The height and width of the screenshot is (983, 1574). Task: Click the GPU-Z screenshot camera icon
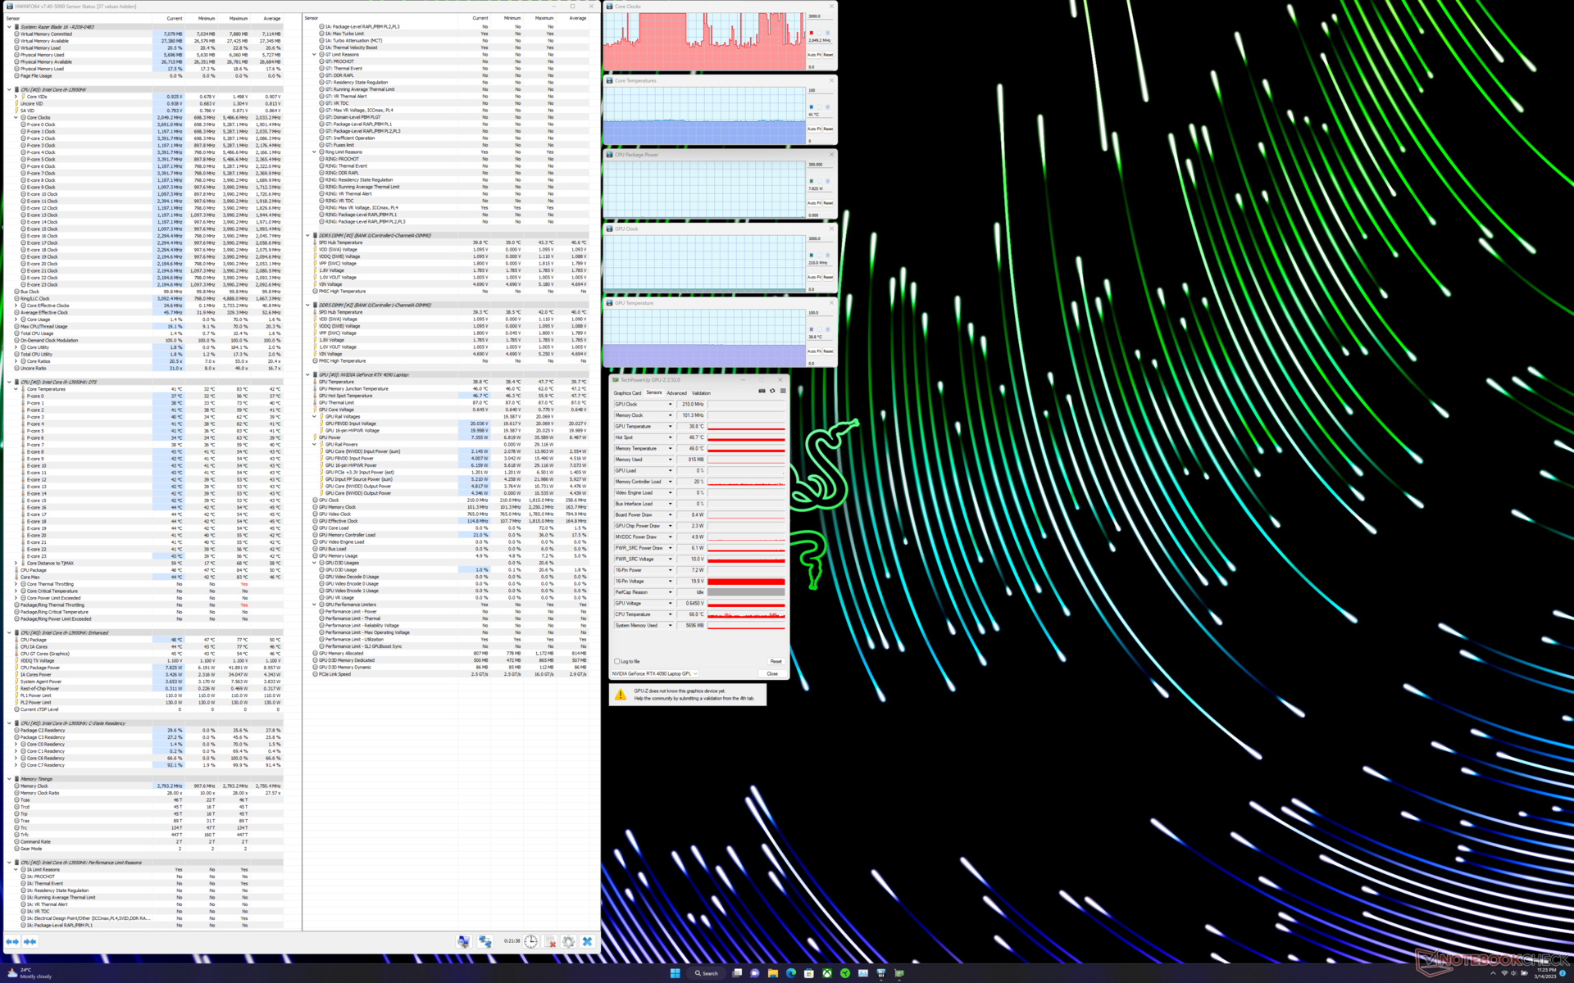tap(762, 392)
